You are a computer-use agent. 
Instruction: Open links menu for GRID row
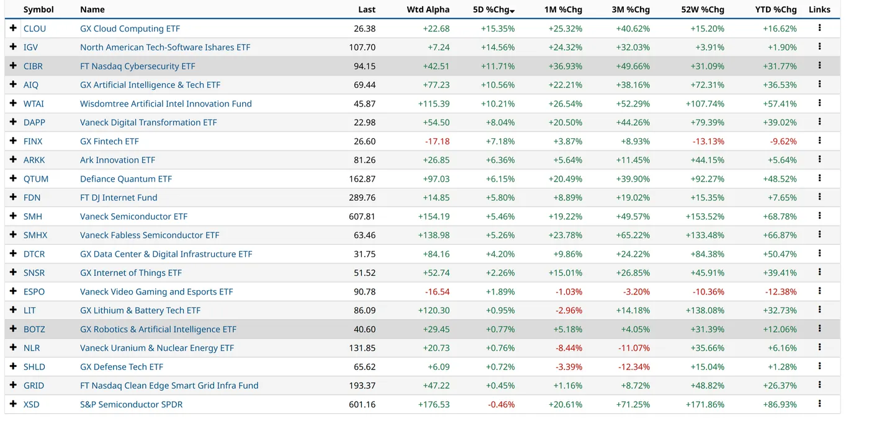[x=819, y=385]
